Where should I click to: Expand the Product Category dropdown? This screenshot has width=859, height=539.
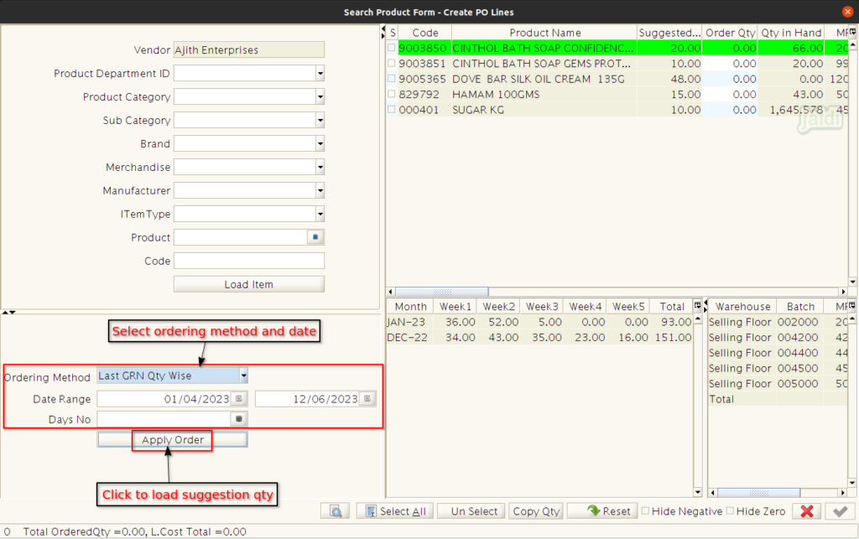point(320,97)
